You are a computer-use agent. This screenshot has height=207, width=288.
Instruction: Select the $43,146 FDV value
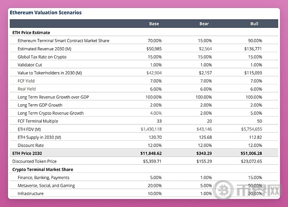pos(204,129)
